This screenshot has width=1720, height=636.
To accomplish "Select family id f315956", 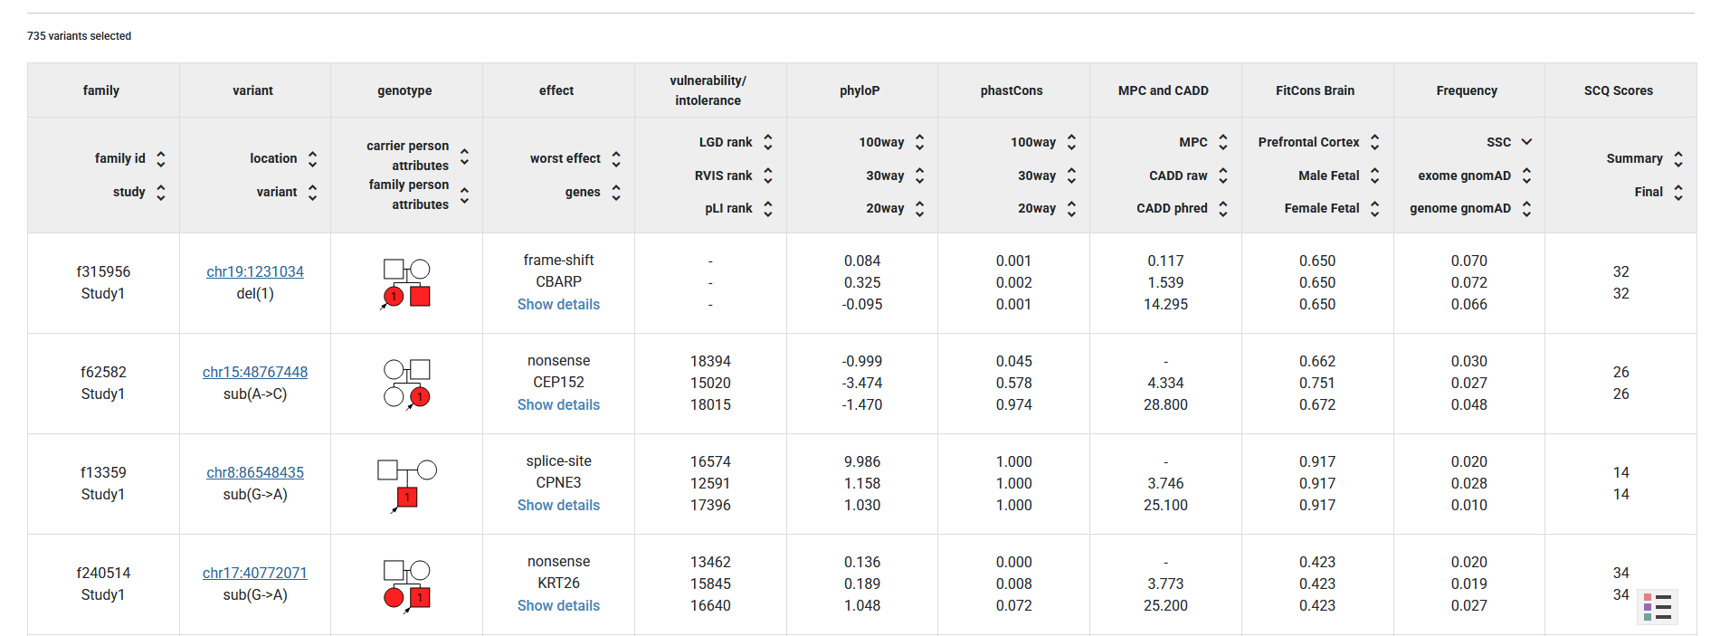I will [x=103, y=271].
